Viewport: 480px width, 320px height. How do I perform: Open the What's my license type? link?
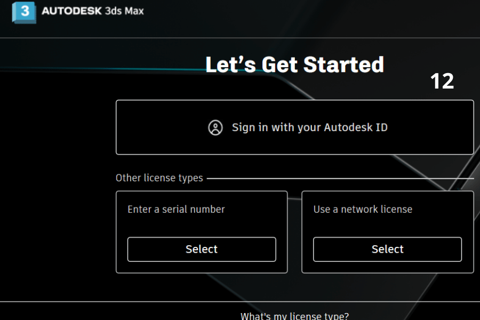click(x=294, y=316)
